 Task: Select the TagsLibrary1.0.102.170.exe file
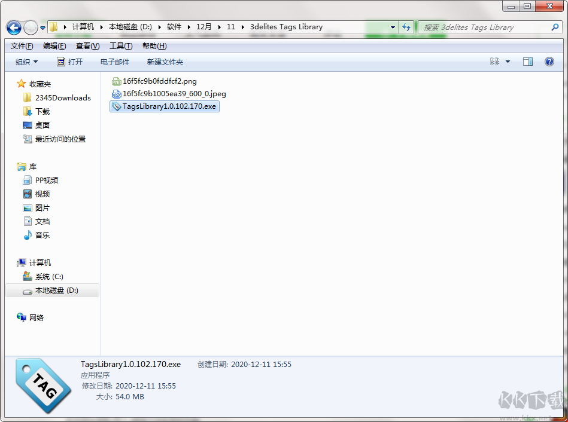[x=169, y=106]
